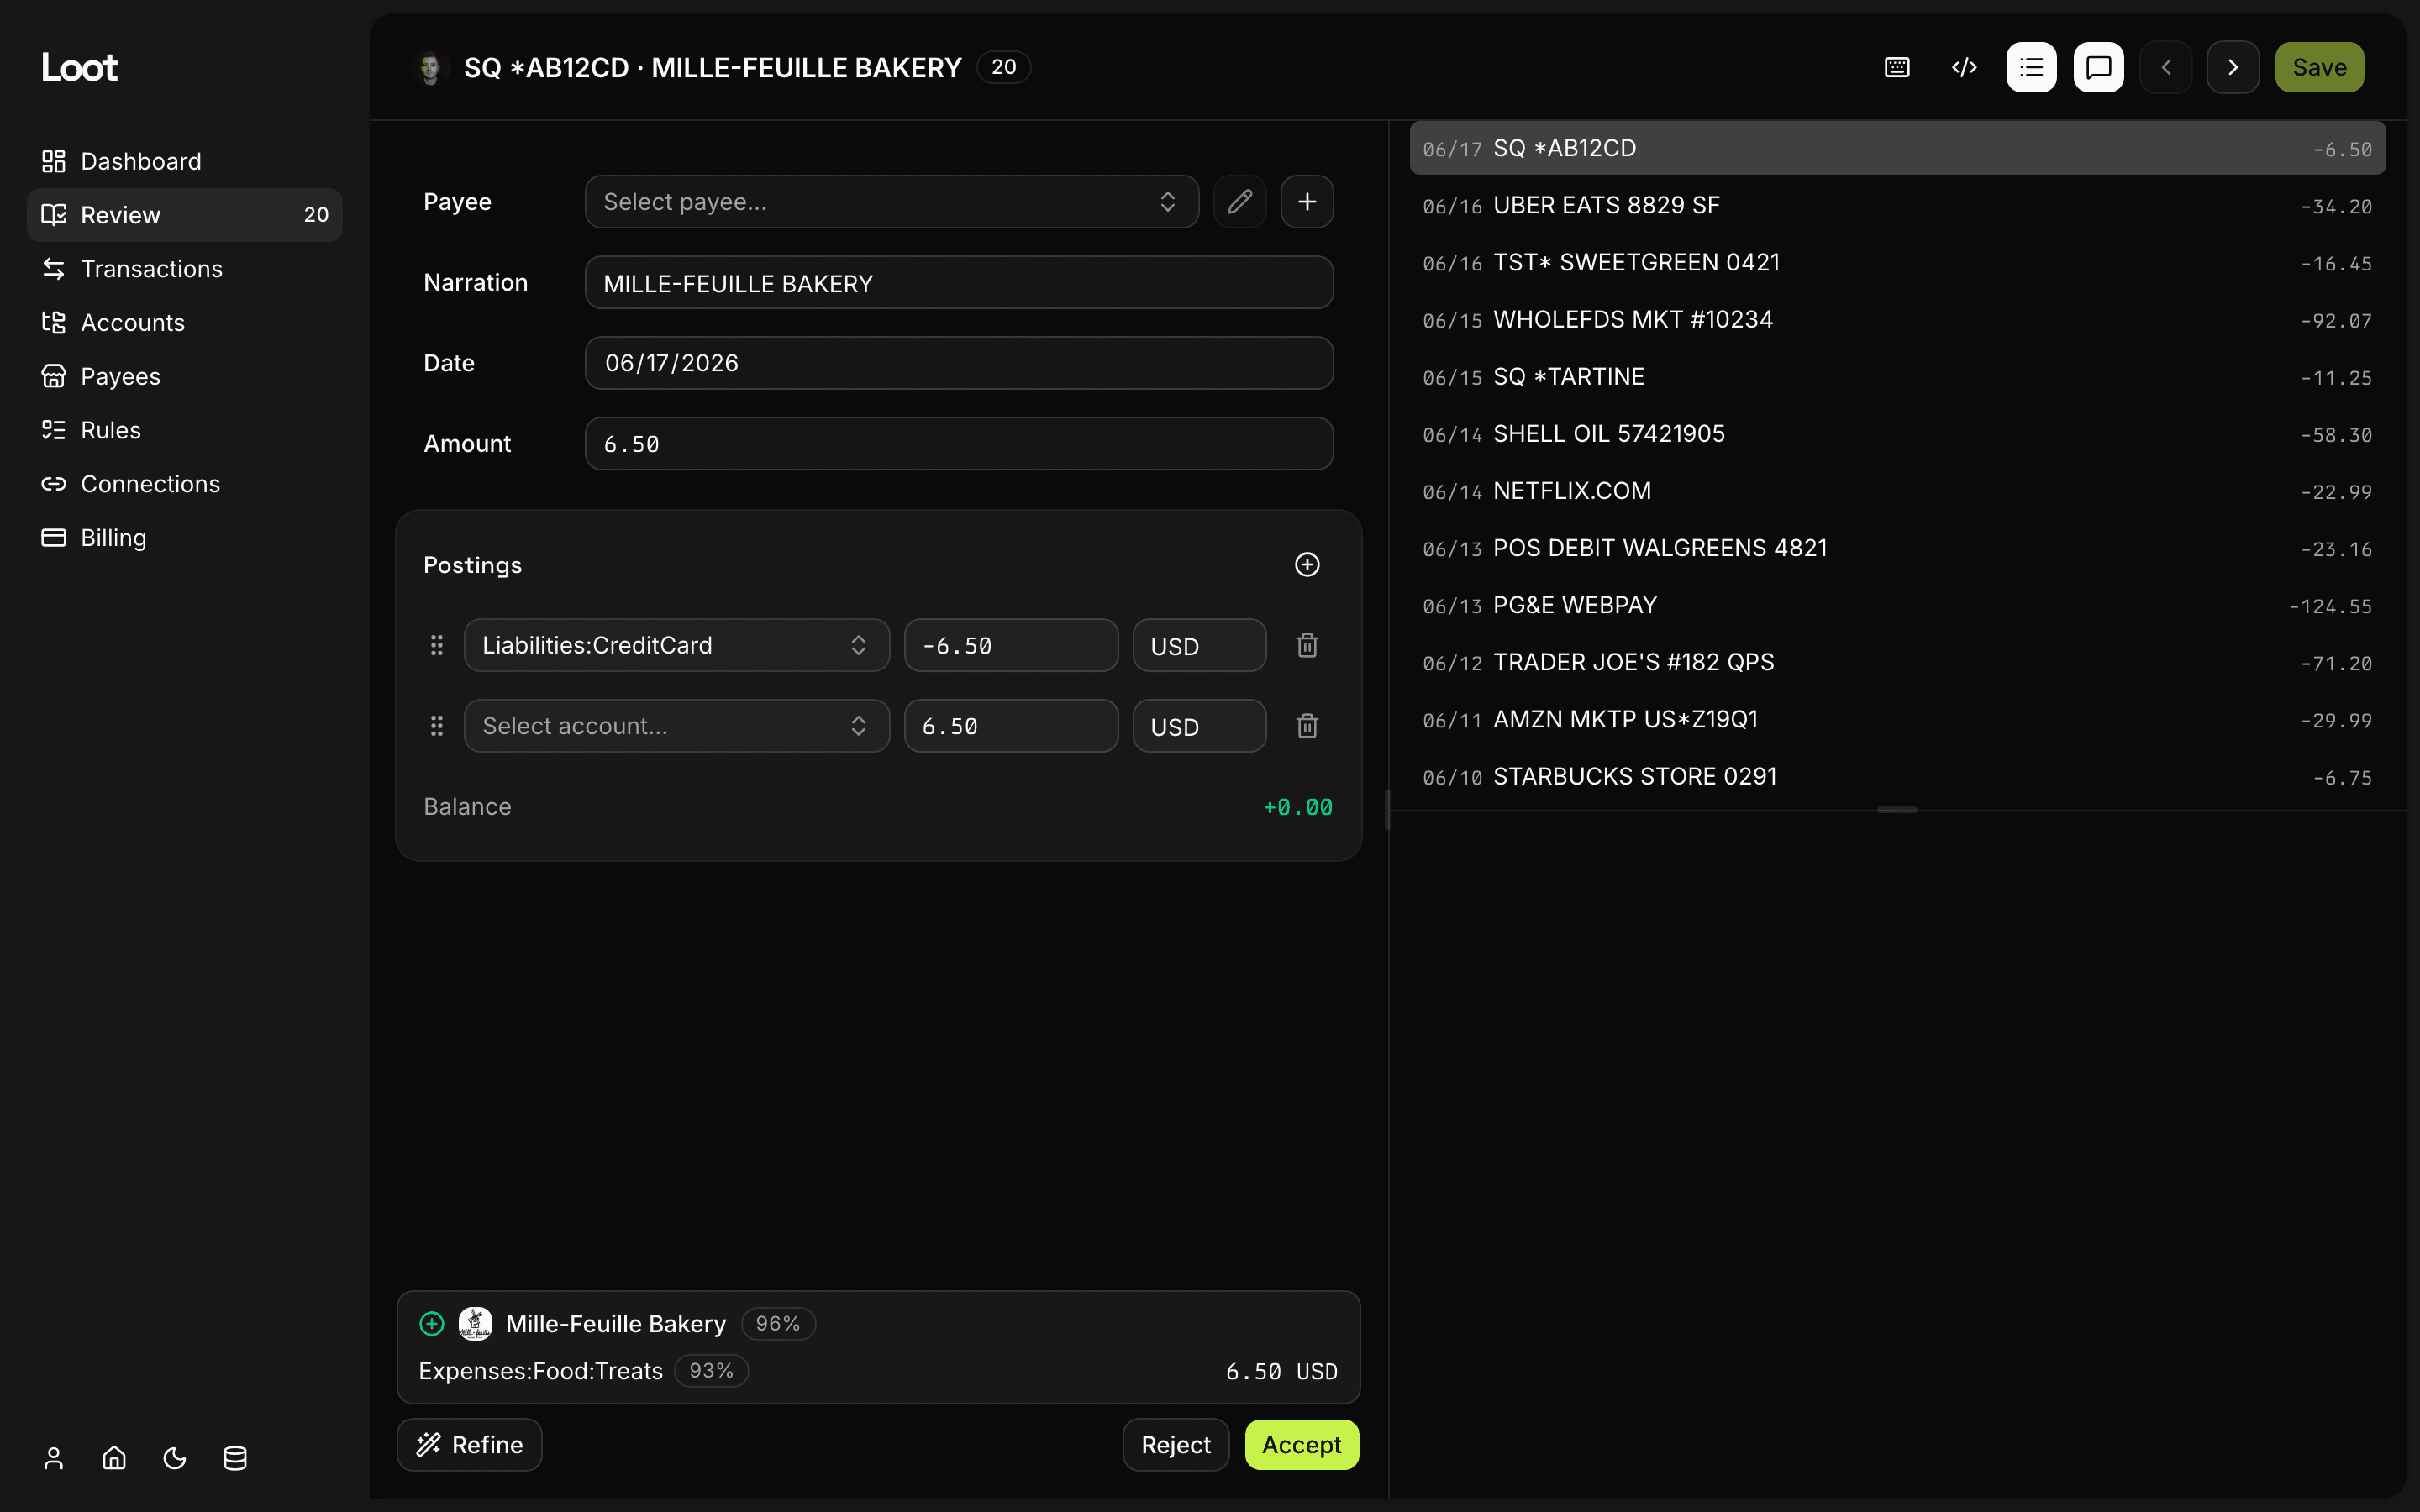
Task: Click USD currency of second posting
Action: [x=1198, y=726]
